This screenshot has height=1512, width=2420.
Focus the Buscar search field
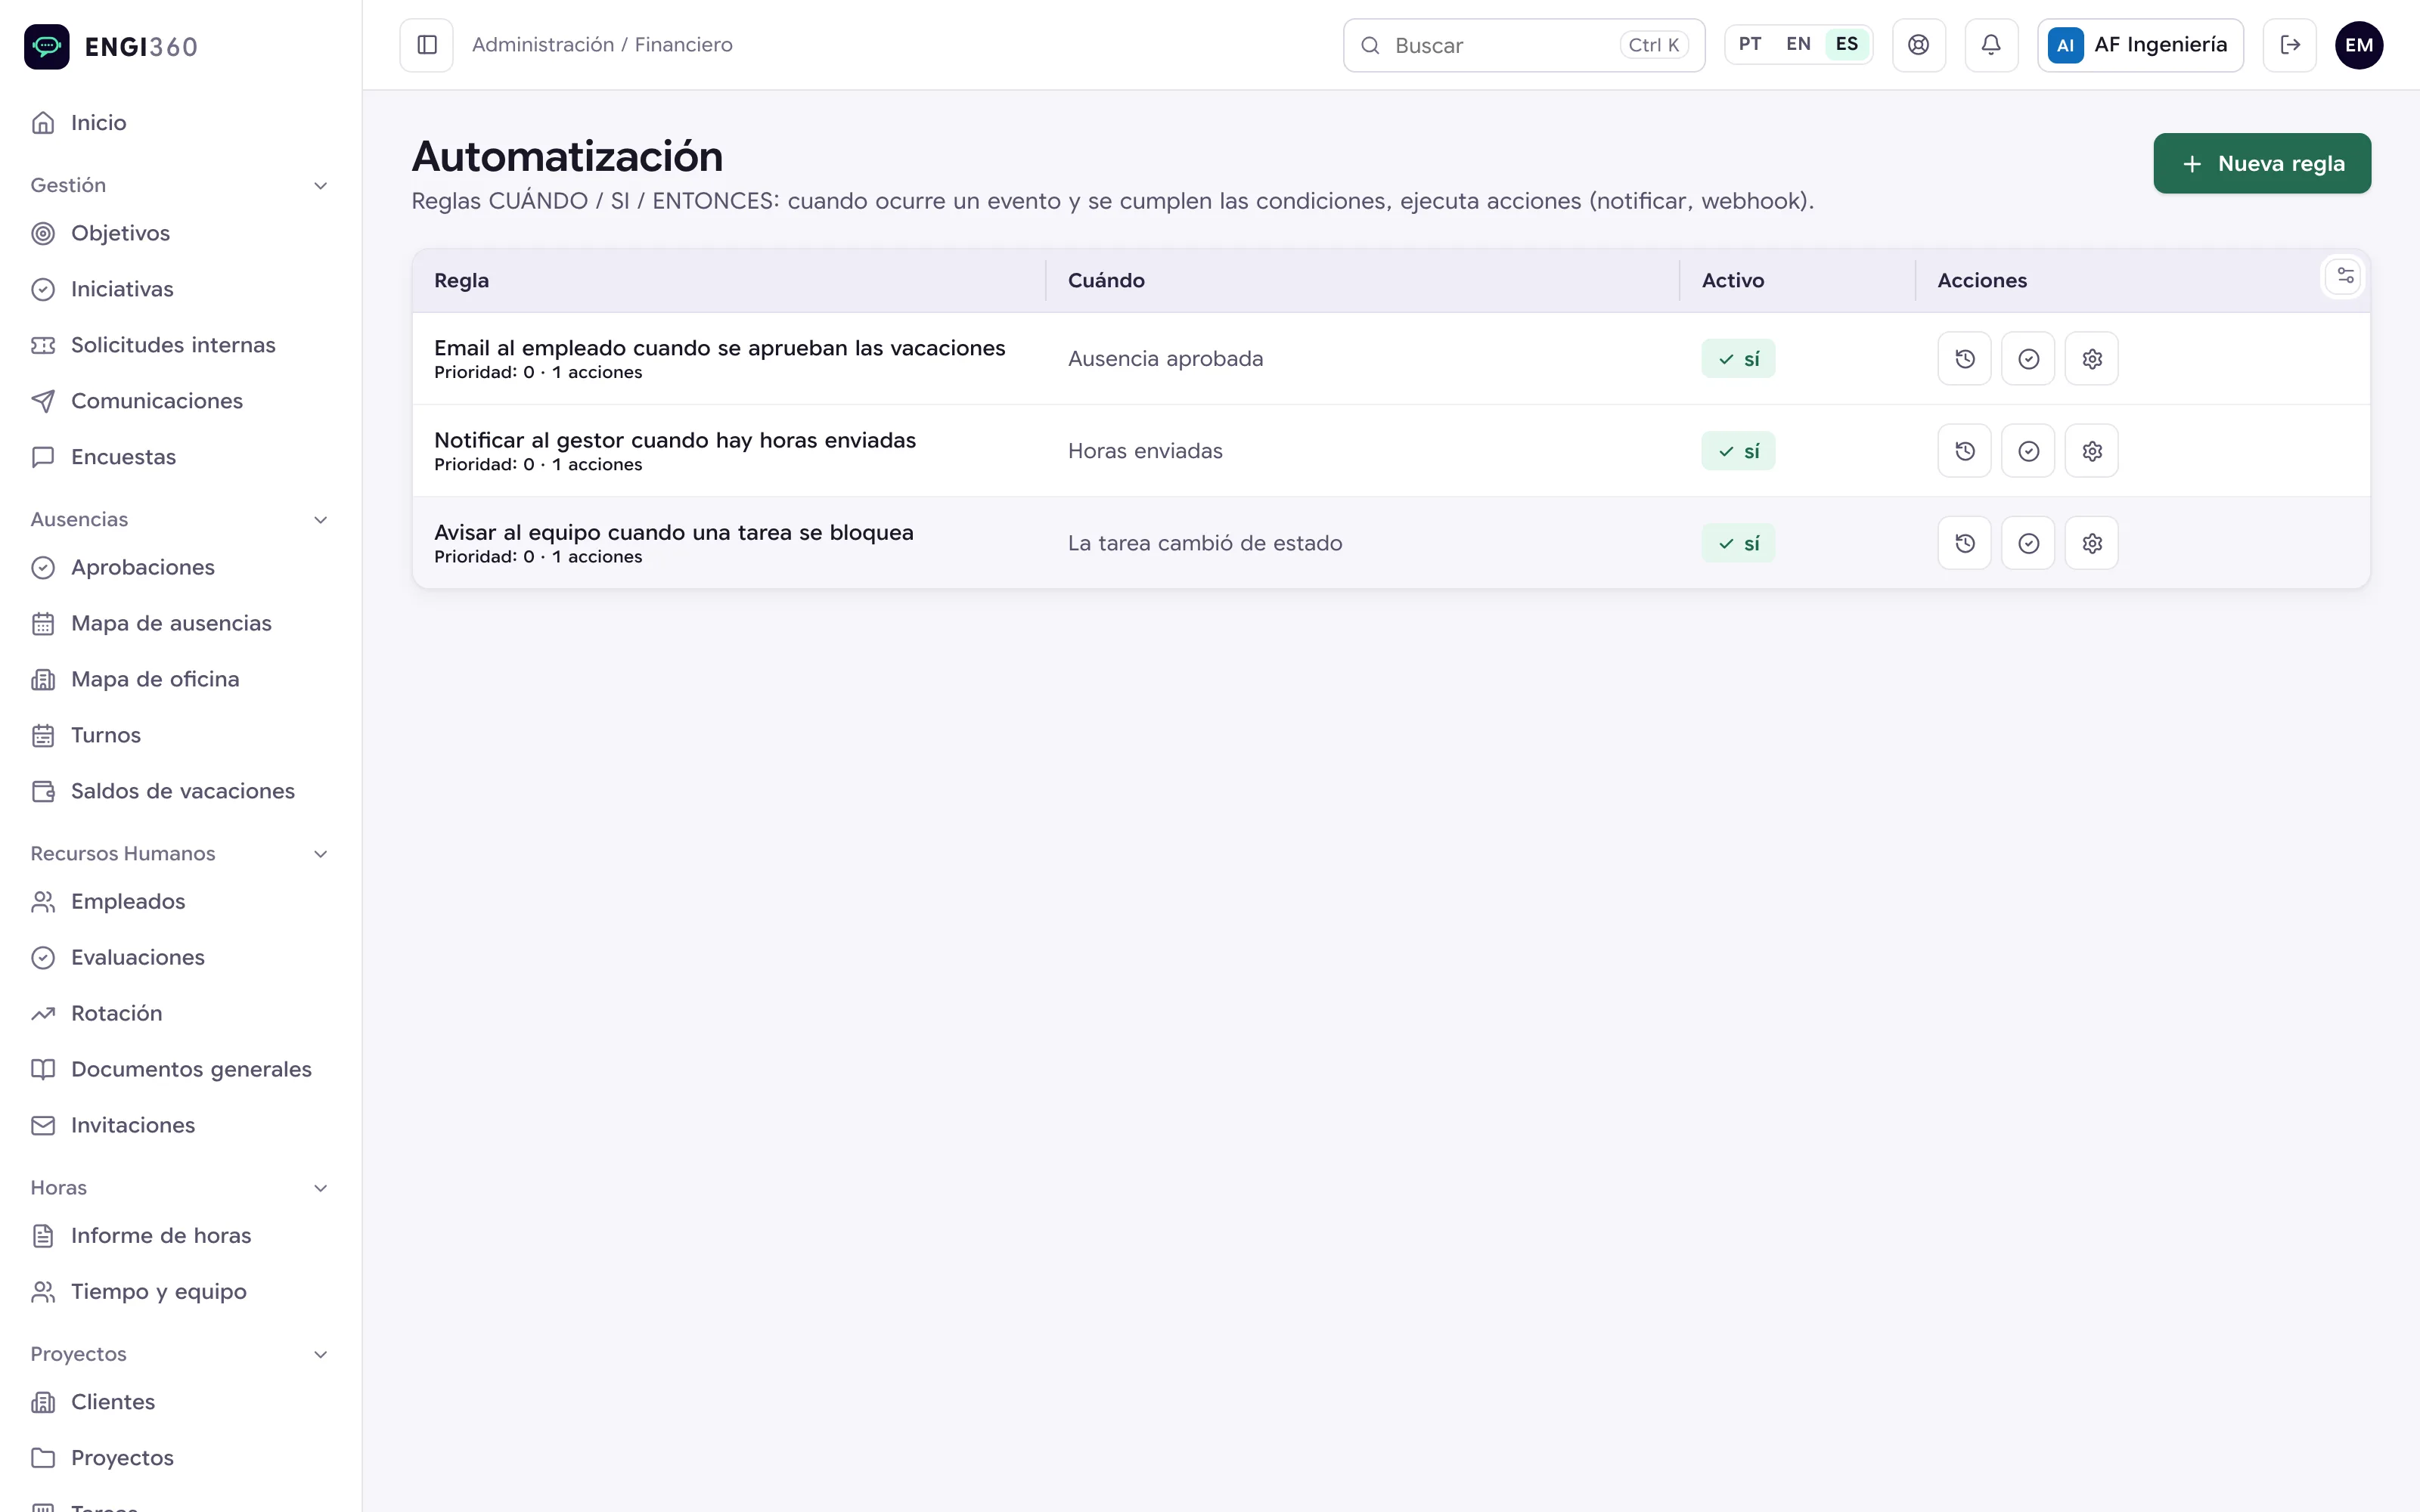(1523, 45)
